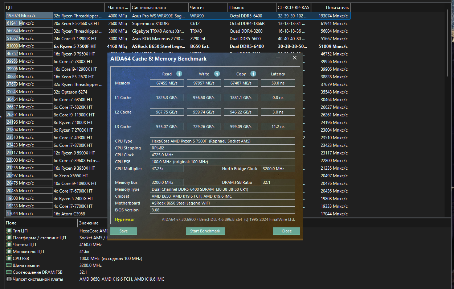Sort by the Системная плата column header

(x=159, y=8)
